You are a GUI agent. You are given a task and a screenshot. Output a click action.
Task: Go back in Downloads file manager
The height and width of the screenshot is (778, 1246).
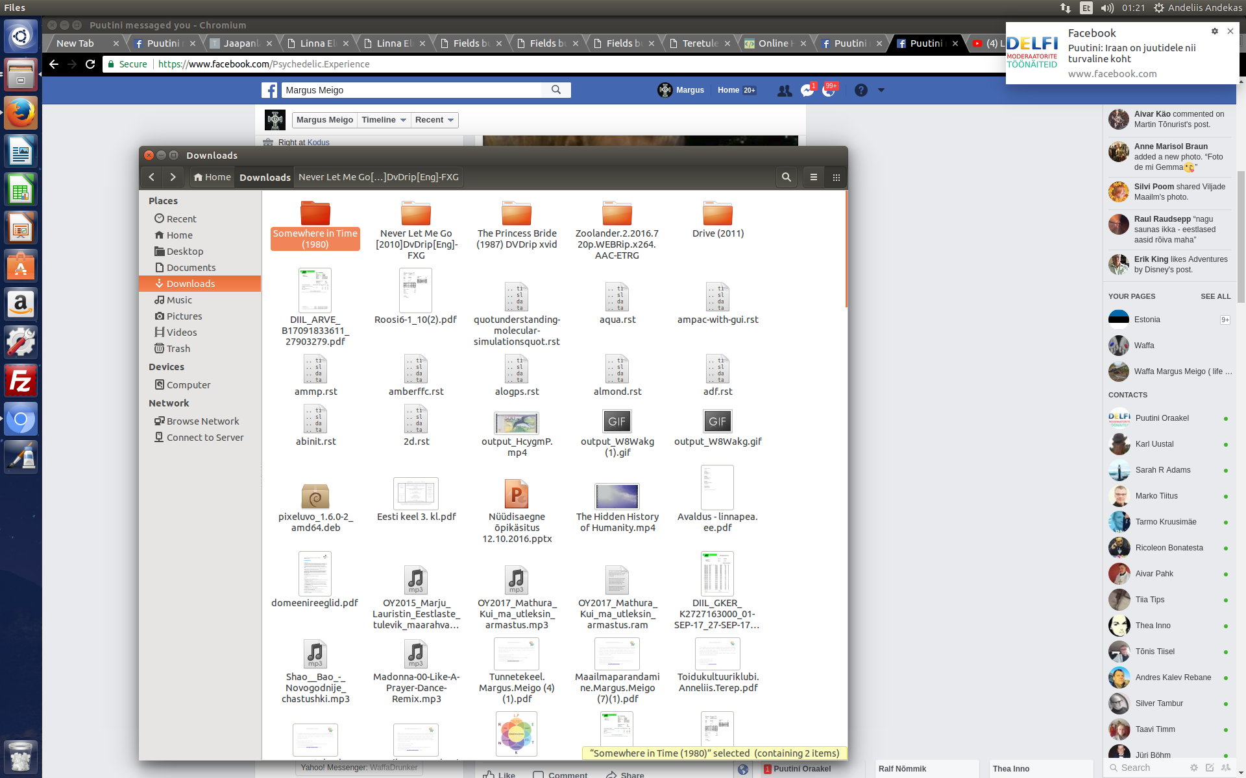click(151, 177)
